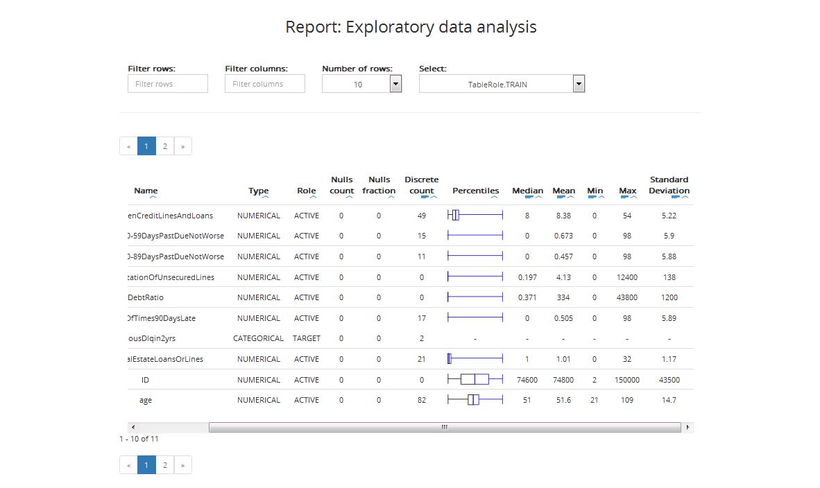The height and width of the screenshot is (488, 820).
Task: Click sort chevron under Percentiles header
Action: click(494, 198)
